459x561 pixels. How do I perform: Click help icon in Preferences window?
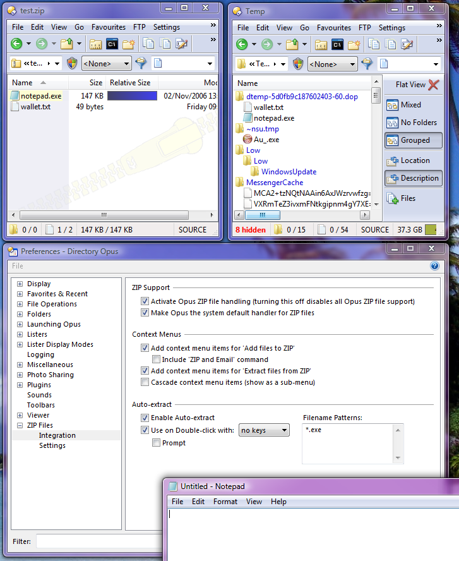click(x=434, y=266)
